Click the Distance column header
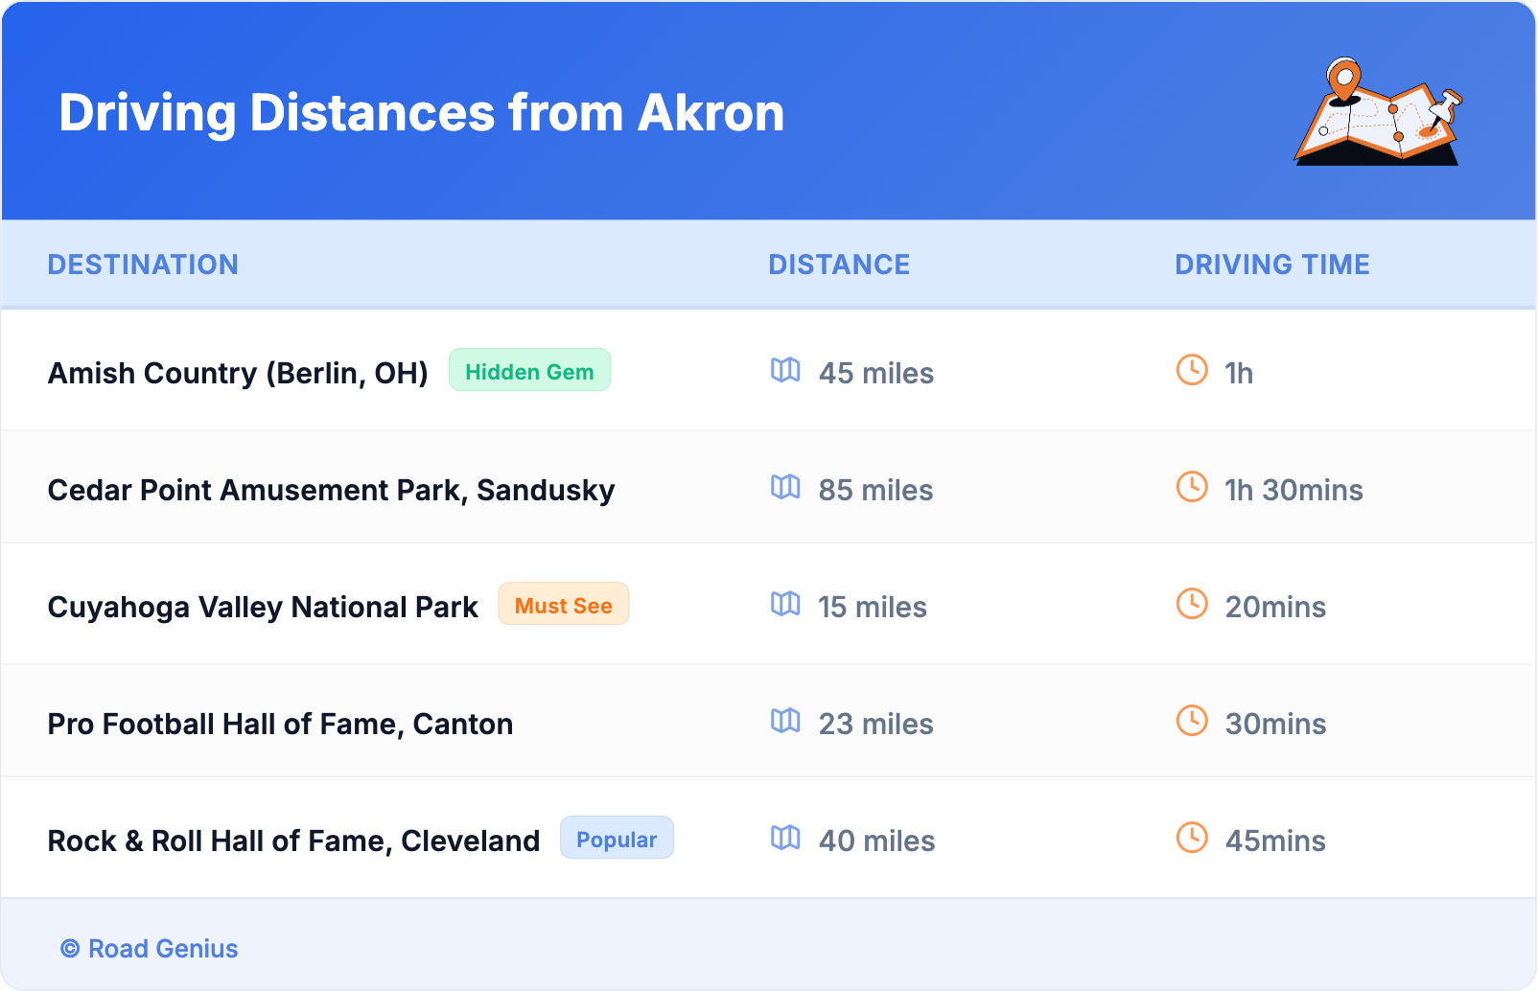The image size is (1538, 991). (x=839, y=265)
